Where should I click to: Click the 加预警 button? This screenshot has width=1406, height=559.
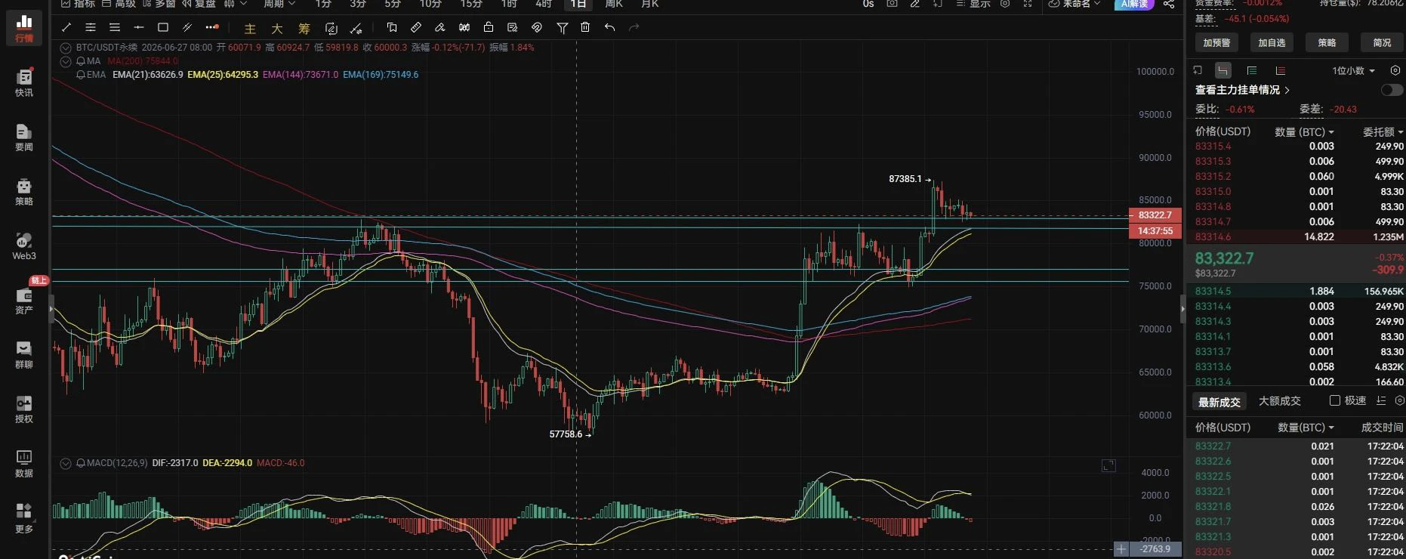(x=1216, y=43)
